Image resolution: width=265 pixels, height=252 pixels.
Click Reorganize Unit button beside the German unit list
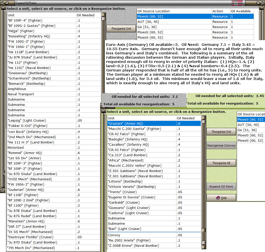pyautogui.click(x=121, y=29)
